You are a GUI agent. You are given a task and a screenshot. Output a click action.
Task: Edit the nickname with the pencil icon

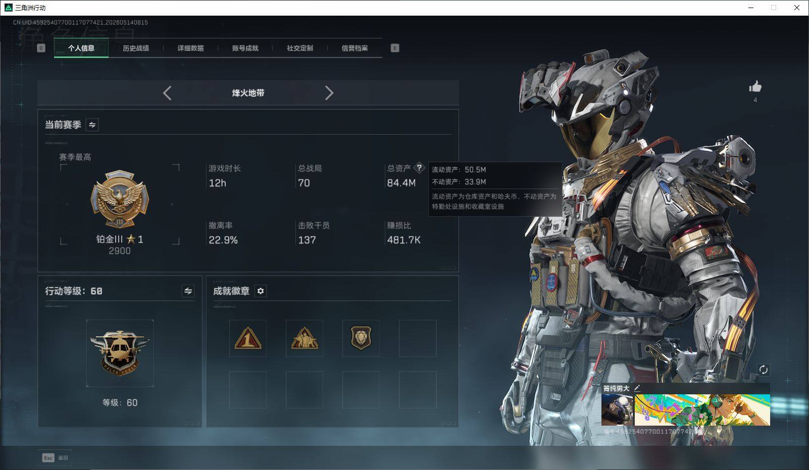click(637, 388)
